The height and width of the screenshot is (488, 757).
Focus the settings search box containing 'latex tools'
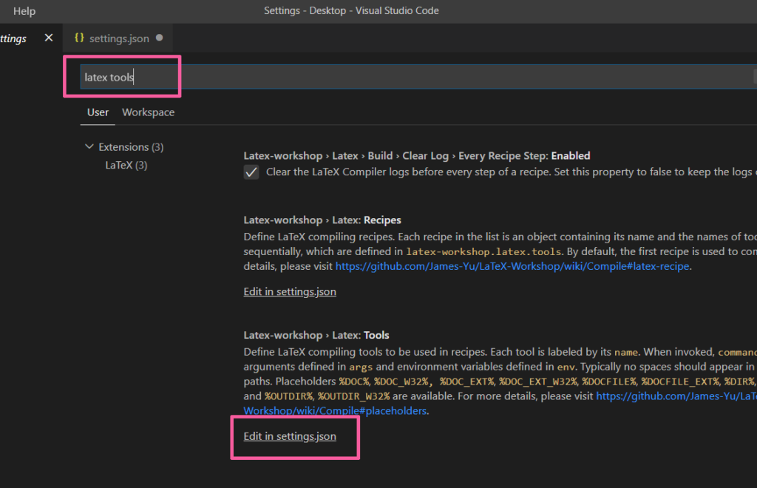[418, 77]
